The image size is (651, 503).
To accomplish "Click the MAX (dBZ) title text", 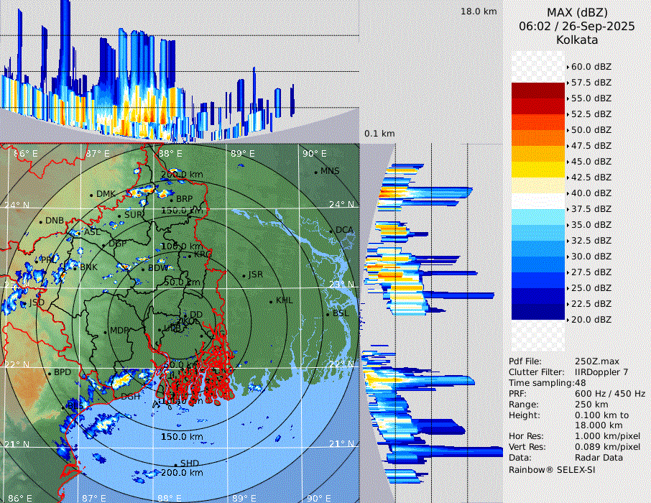I will point(576,12).
